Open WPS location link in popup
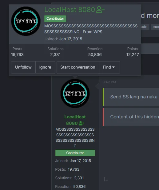Image resolution: width=159 pixels, height=190 pixels. (97, 32)
